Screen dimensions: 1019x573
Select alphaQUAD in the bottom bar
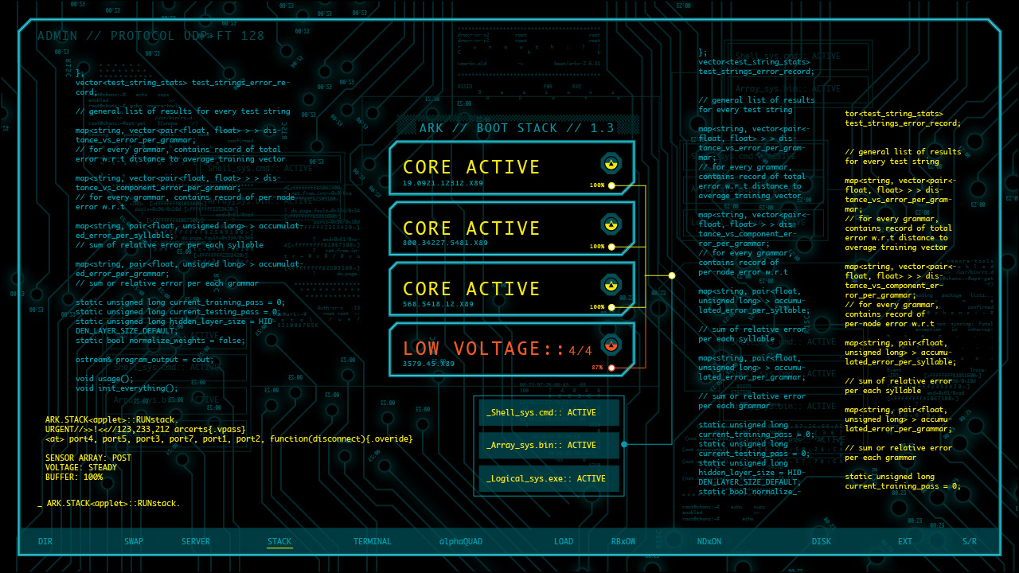461,542
